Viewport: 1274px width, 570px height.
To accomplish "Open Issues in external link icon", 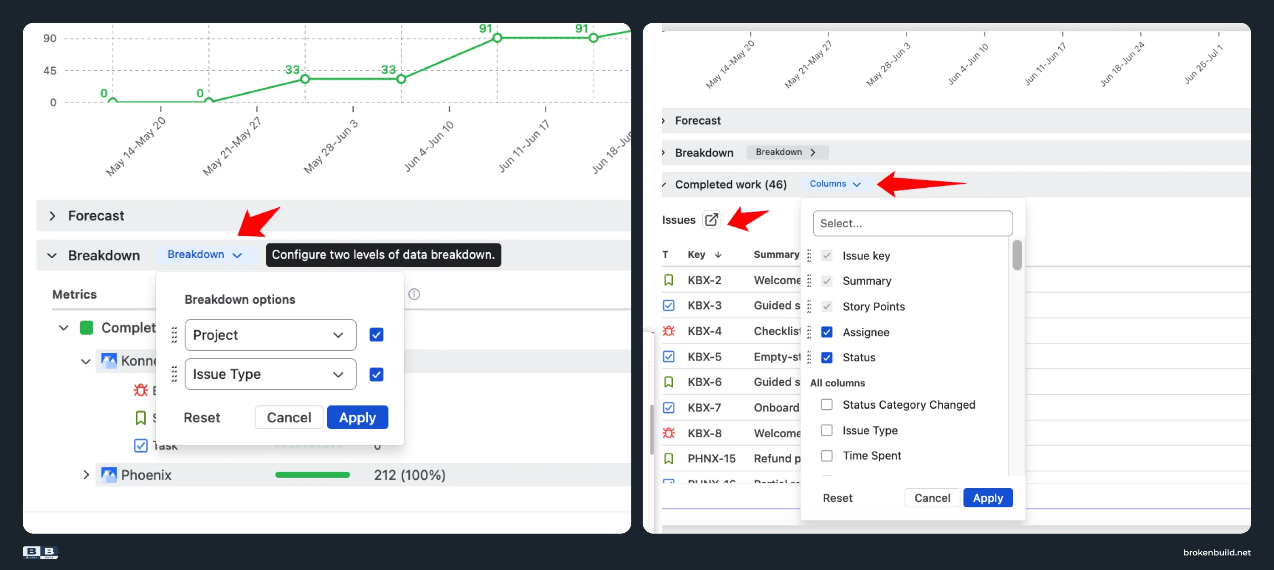I will tap(711, 220).
